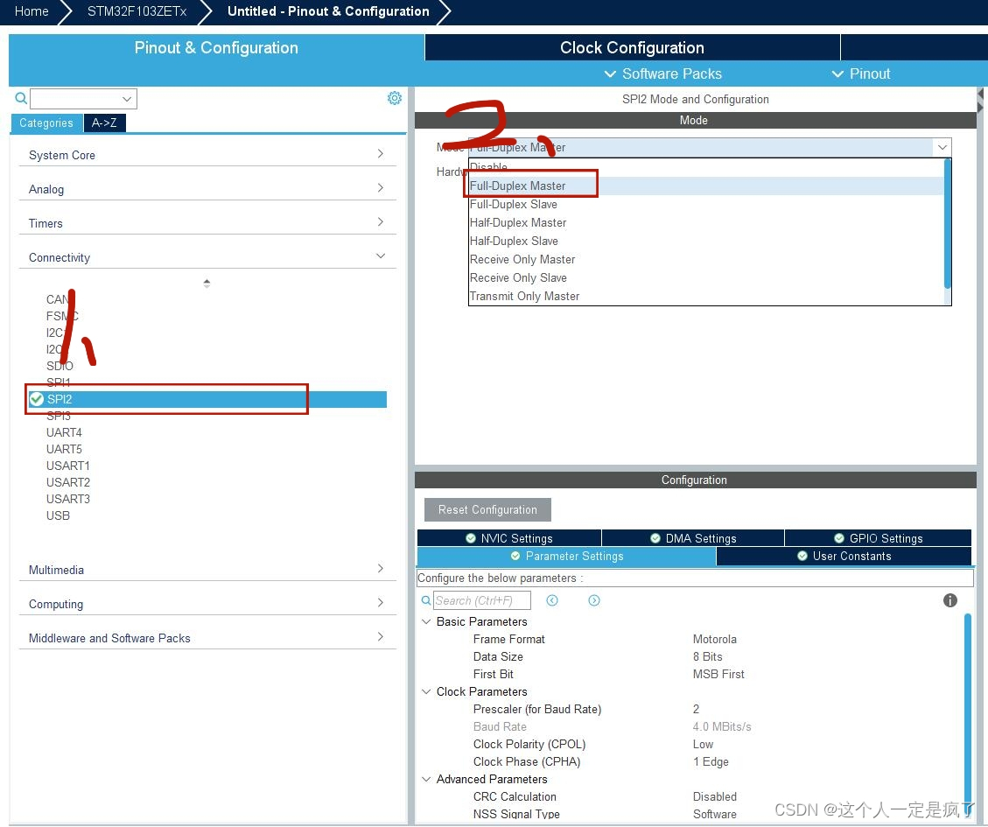Image resolution: width=988 pixels, height=827 pixels.
Task: Click the SPI2 green check icon
Action: (37, 399)
